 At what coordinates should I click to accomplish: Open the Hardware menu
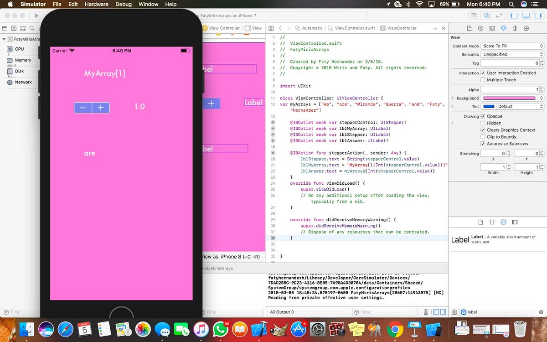(97, 4)
